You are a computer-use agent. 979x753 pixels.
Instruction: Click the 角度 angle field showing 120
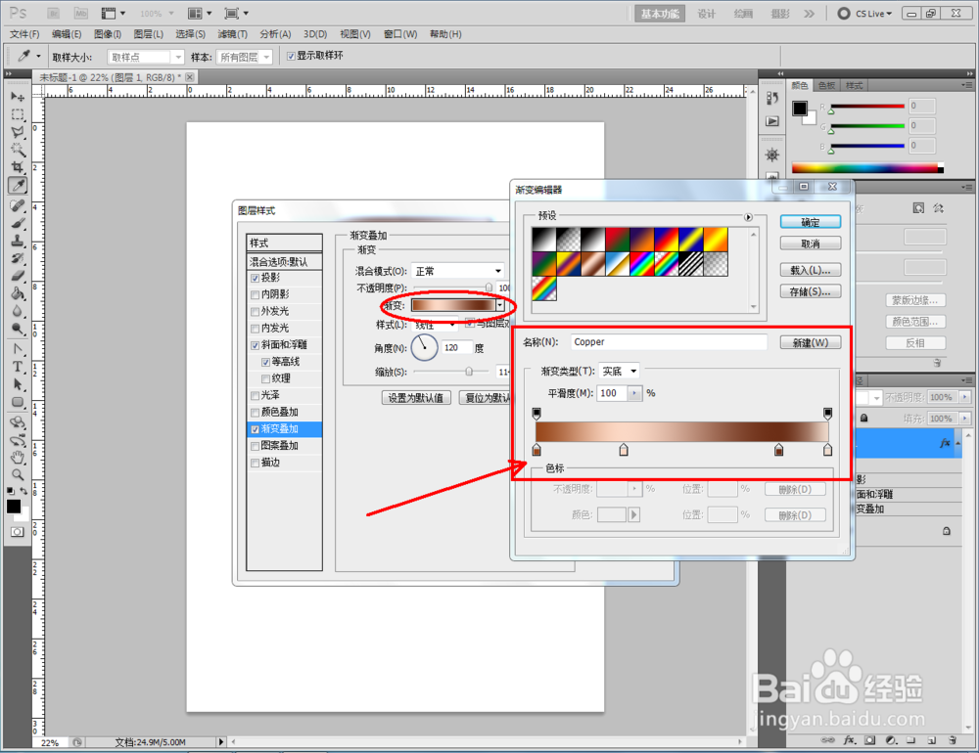click(456, 348)
